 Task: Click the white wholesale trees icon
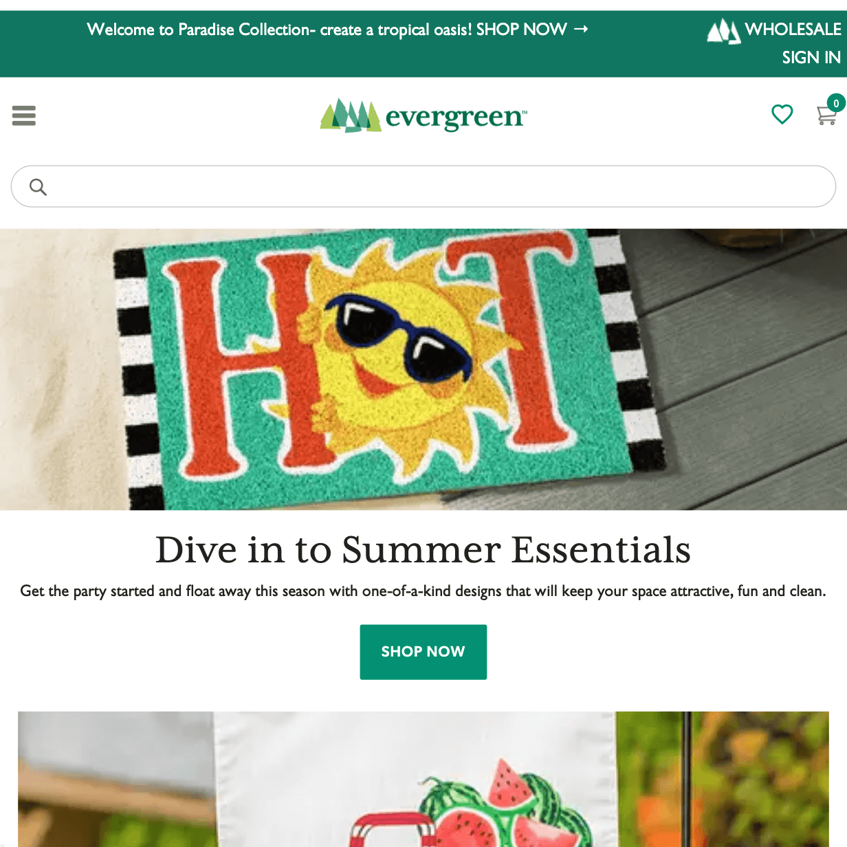724,31
